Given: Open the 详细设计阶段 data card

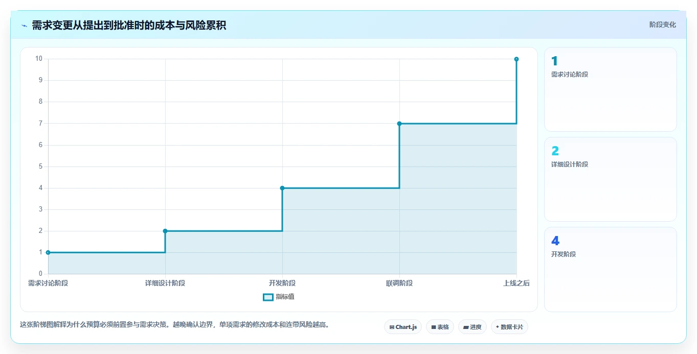Looking at the screenshot, I should [611, 179].
